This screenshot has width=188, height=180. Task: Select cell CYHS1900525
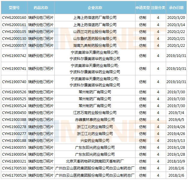(x=14, y=99)
